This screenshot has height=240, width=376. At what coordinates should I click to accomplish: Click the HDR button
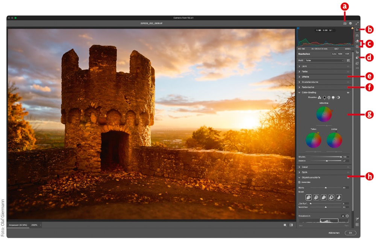(347, 54)
